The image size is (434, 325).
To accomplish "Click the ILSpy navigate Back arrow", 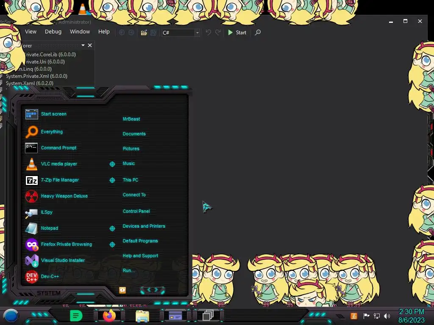I will 122,33.
